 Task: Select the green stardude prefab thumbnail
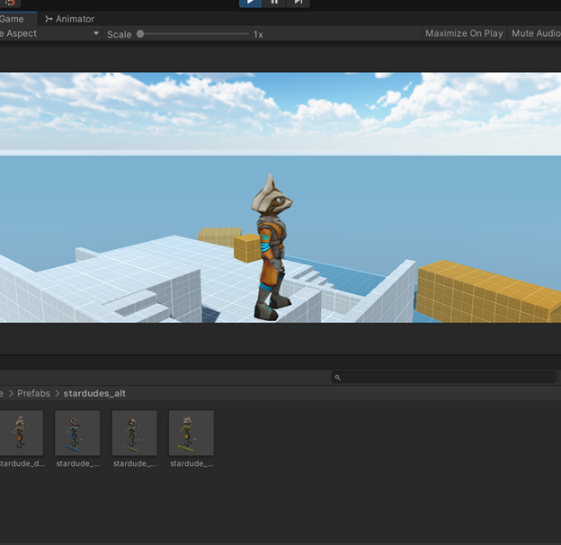[134, 433]
